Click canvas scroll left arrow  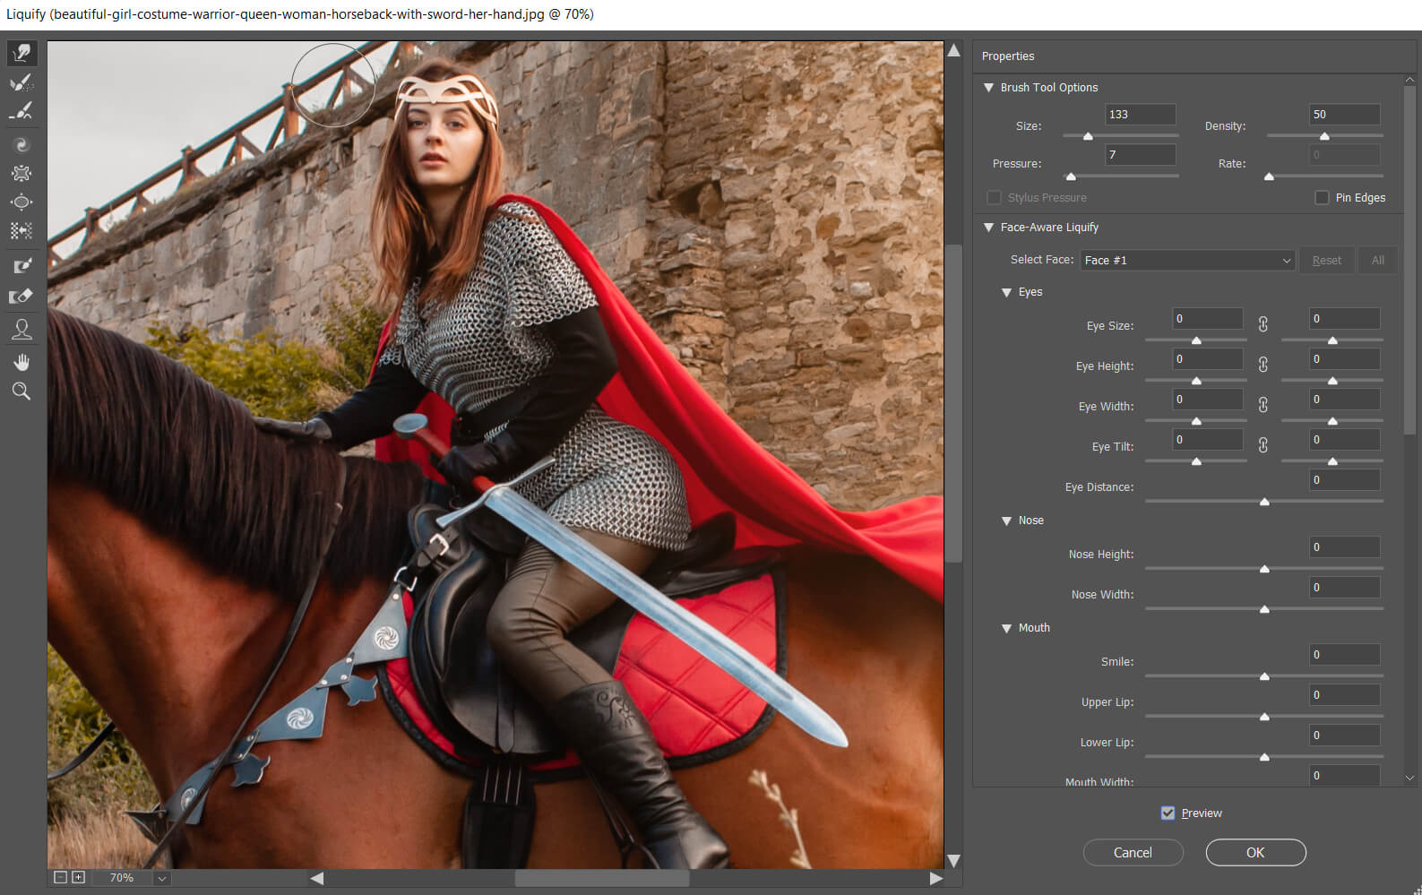(x=316, y=878)
